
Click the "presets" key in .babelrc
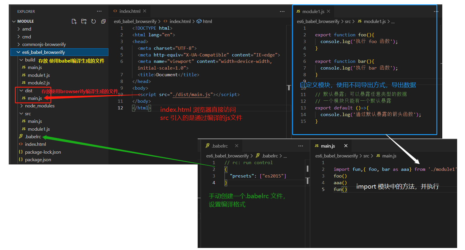coord(243,176)
